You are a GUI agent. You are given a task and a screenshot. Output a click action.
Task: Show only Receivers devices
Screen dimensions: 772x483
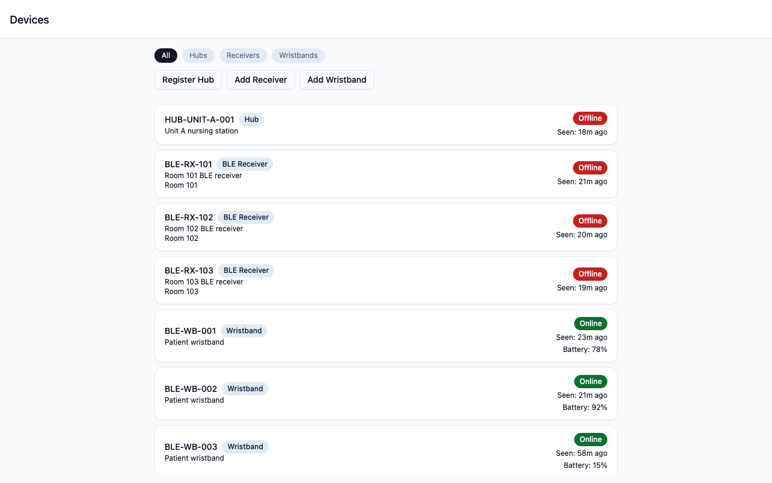pyautogui.click(x=243, y=56)
